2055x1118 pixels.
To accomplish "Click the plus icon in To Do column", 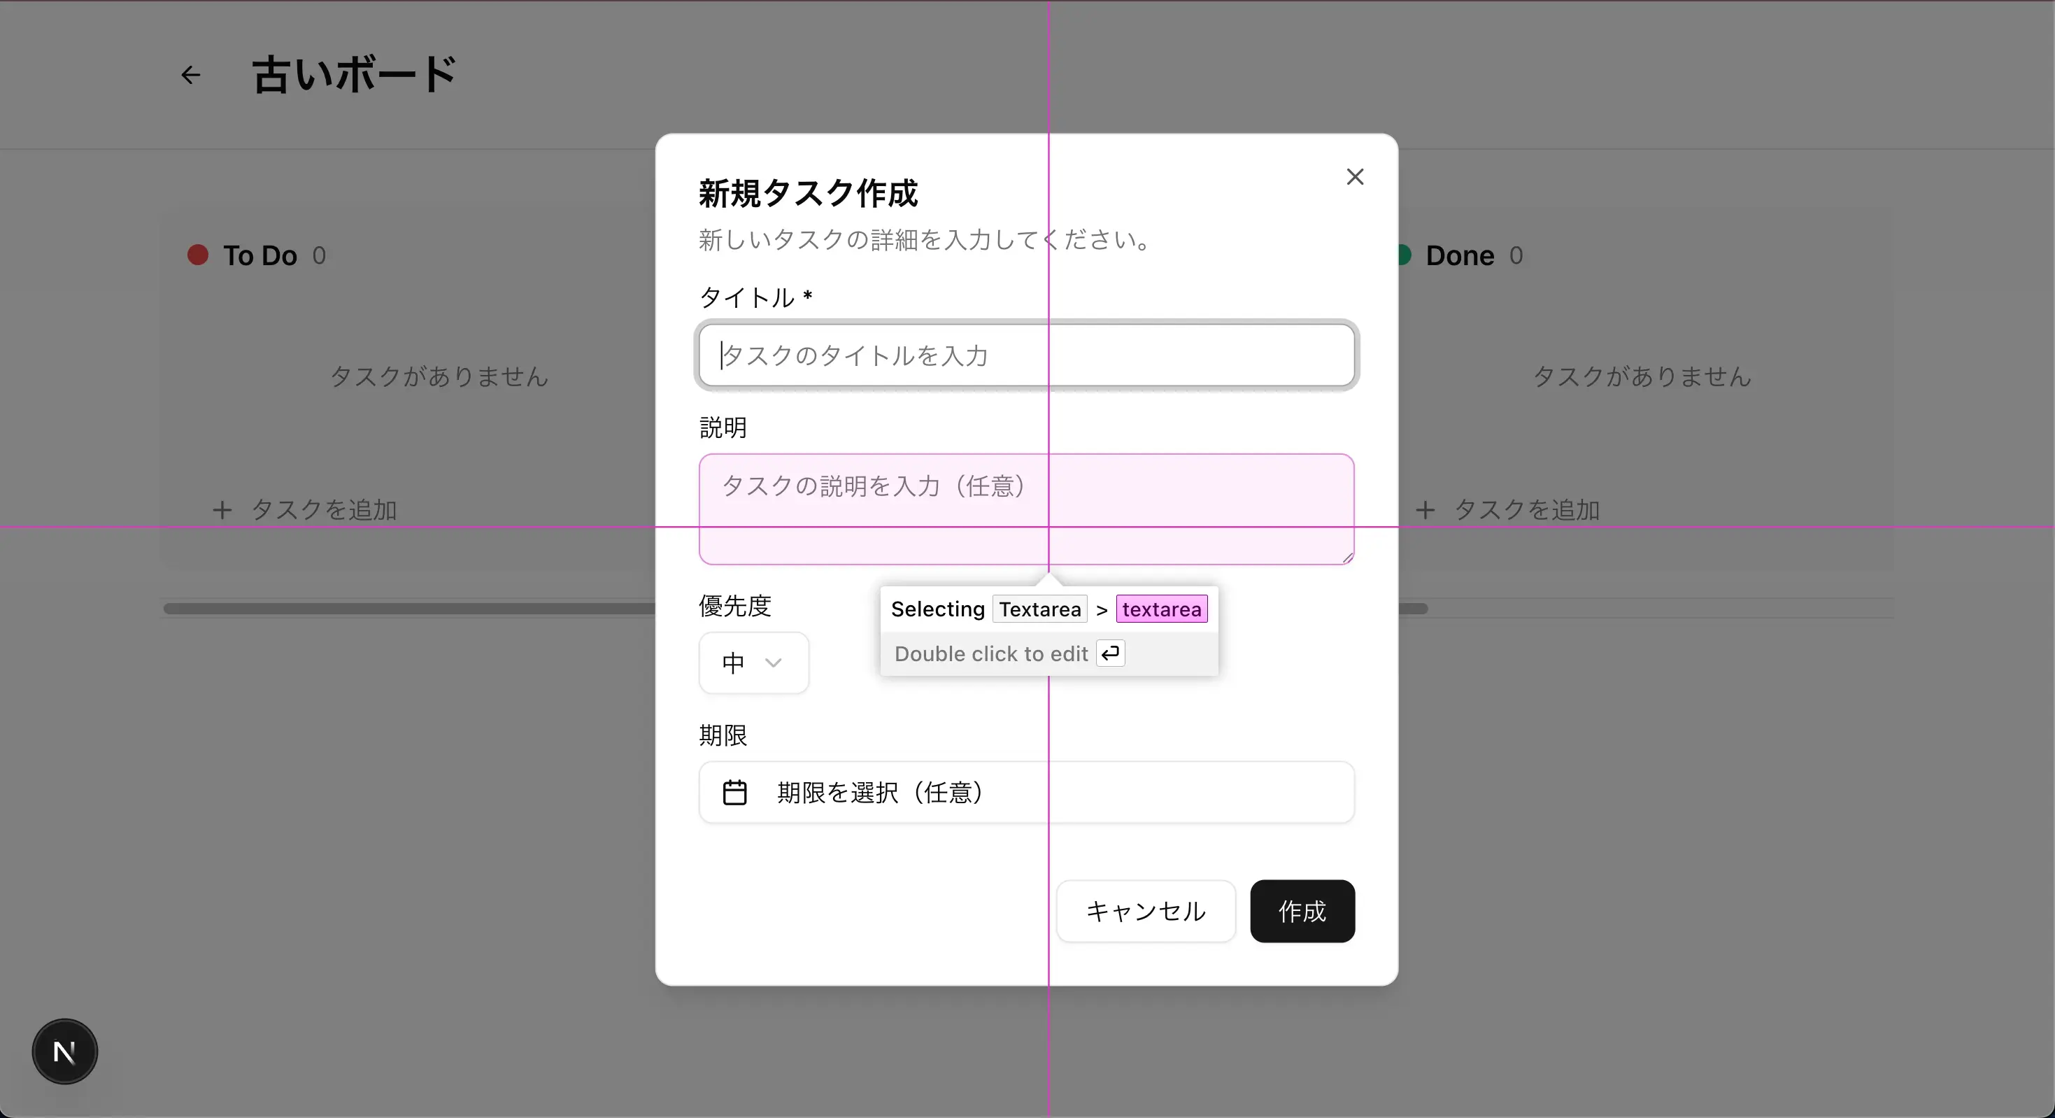I will 222,510.
